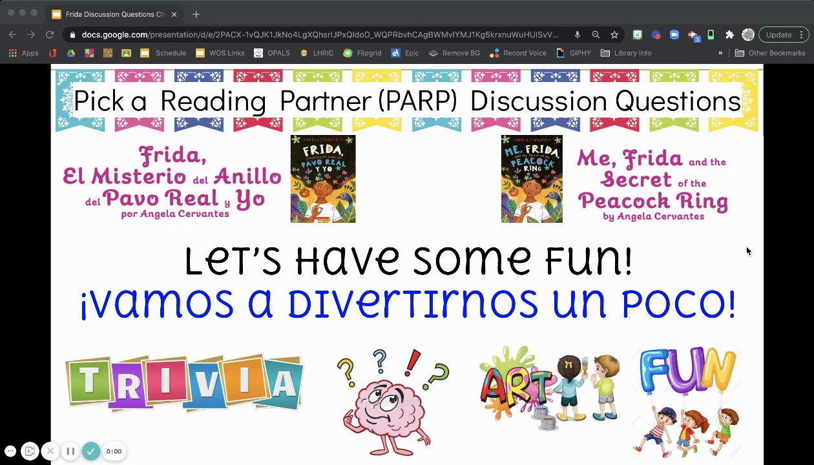This screenshot has height=465, width=814.
Task: Click the TRIVIA banner image
Action: (184, 383)
